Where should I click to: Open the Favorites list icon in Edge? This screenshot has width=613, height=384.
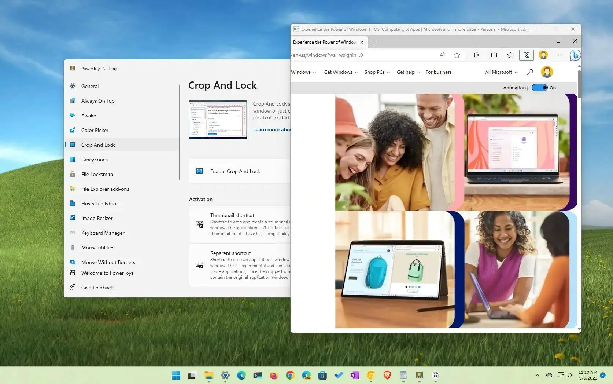coord(510,55)
